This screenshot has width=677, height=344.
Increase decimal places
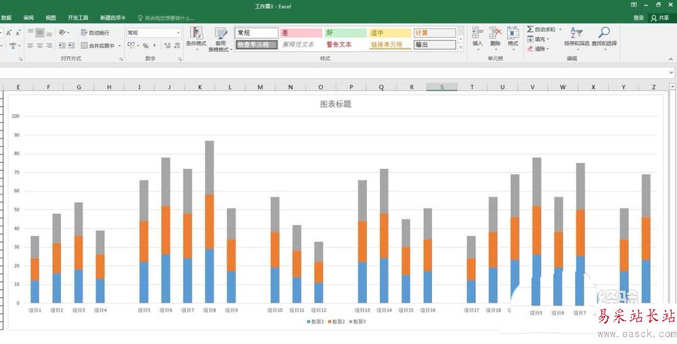[167, 46]
